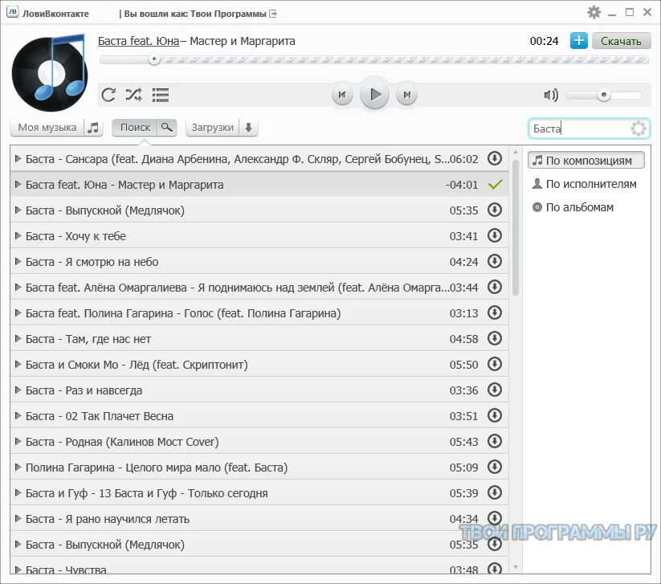Download Раз и навсегда track

pos(495,390)
